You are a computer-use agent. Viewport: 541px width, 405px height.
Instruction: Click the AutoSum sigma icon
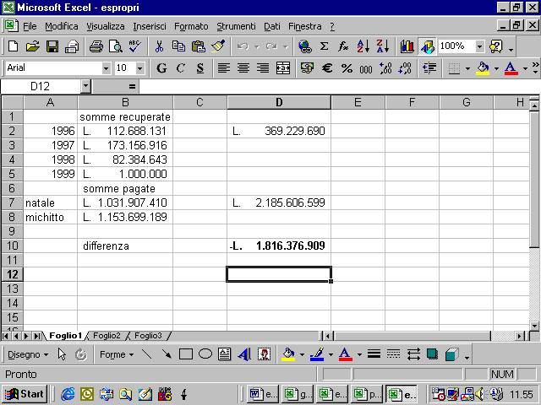coord(324,46)
